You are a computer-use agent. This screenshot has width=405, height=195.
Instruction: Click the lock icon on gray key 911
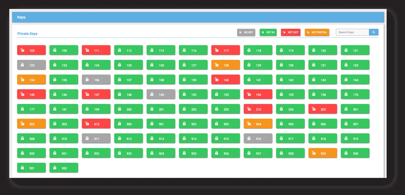pyautogui.click(x=87, y=138)
